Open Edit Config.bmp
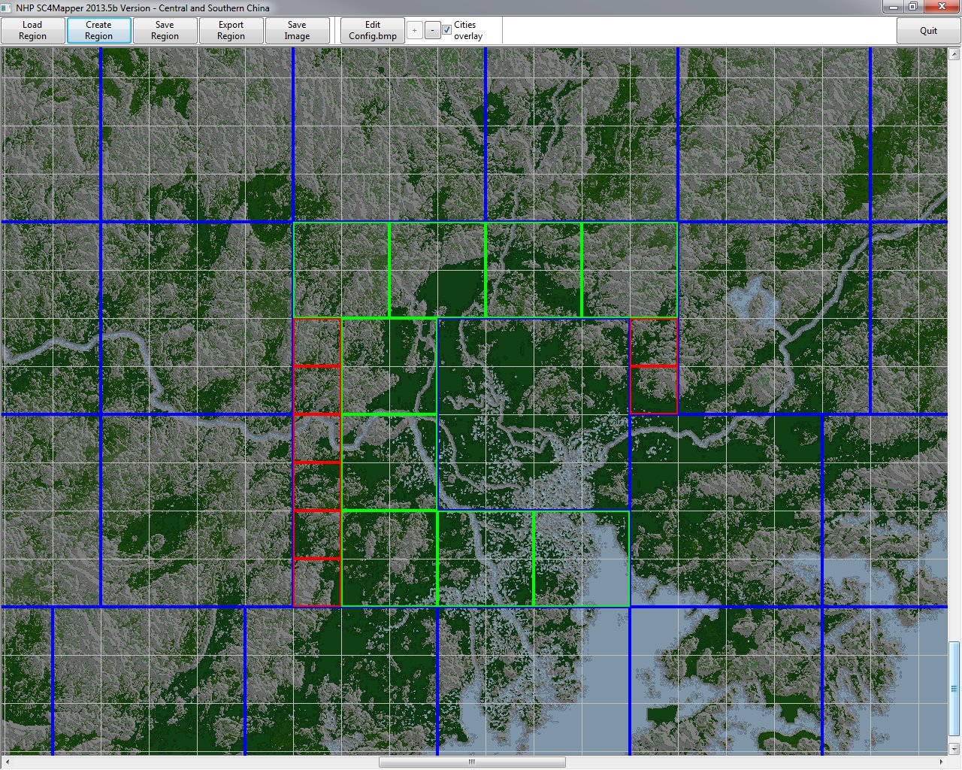This screenshot has height=770, width=962. pos(373,30)
